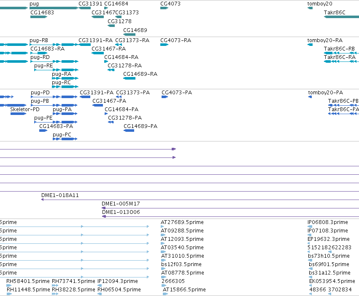
Task: Select protein CG31391-PA
Action: pos(96,93)
